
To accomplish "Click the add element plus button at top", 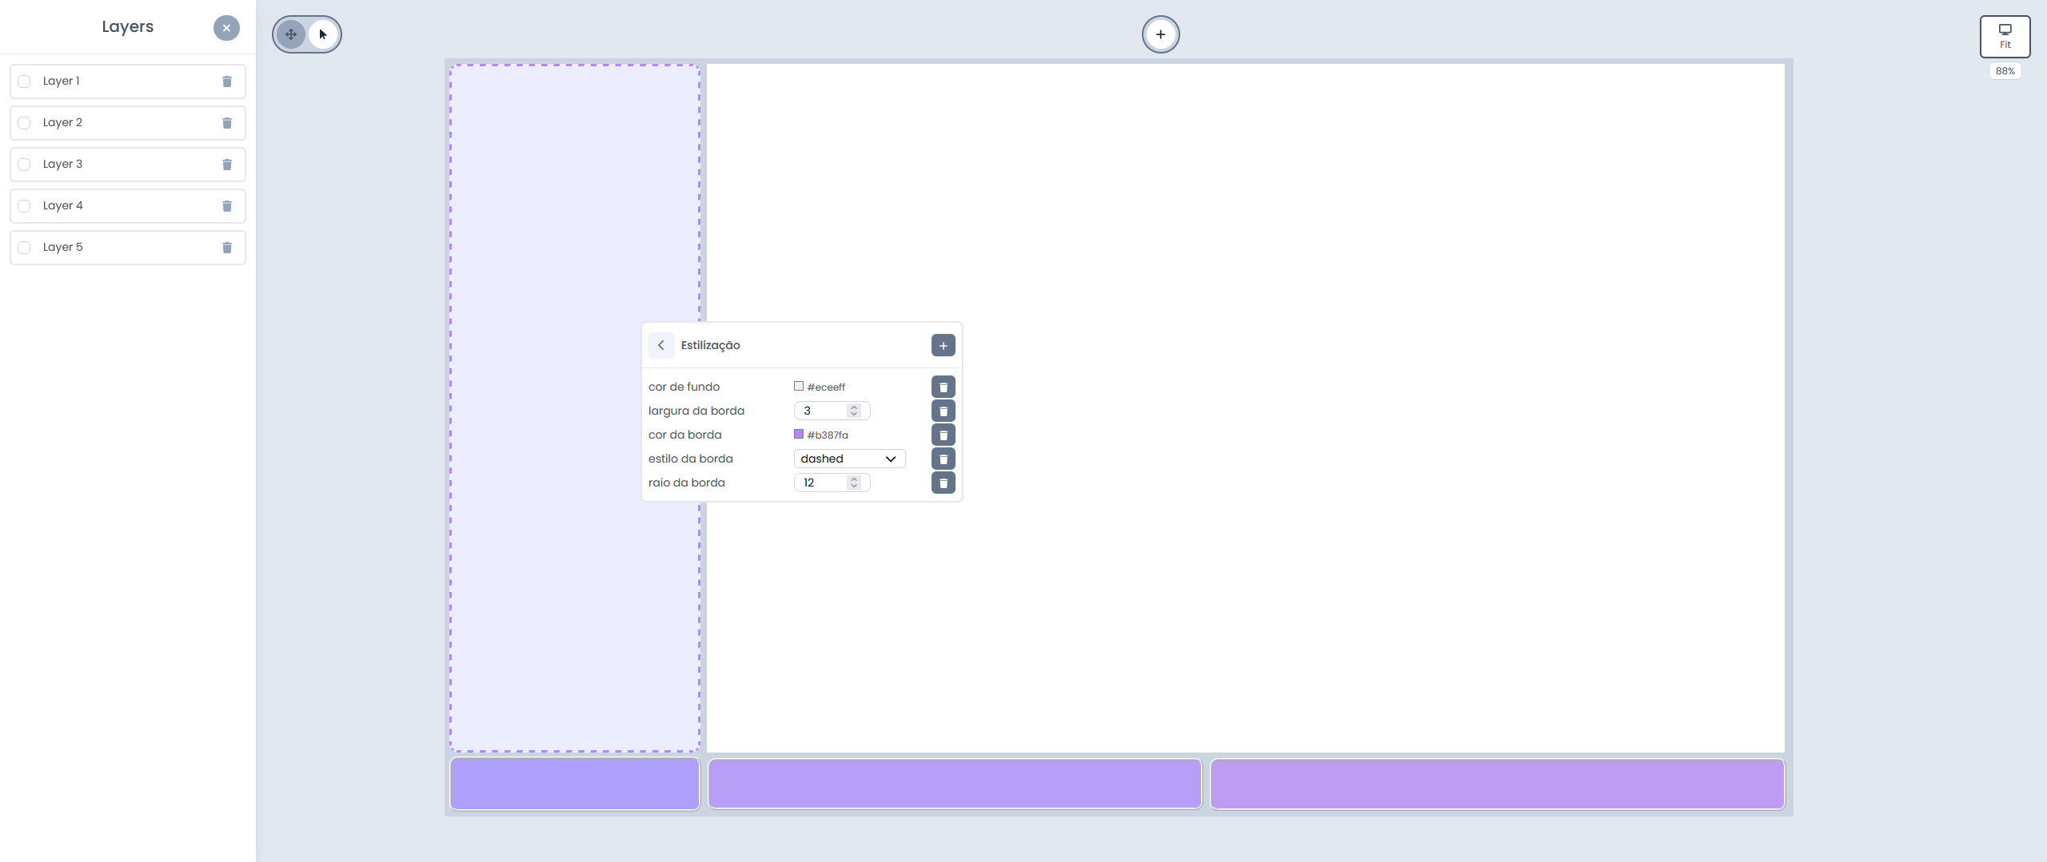I will click(x=1160, y=34).
